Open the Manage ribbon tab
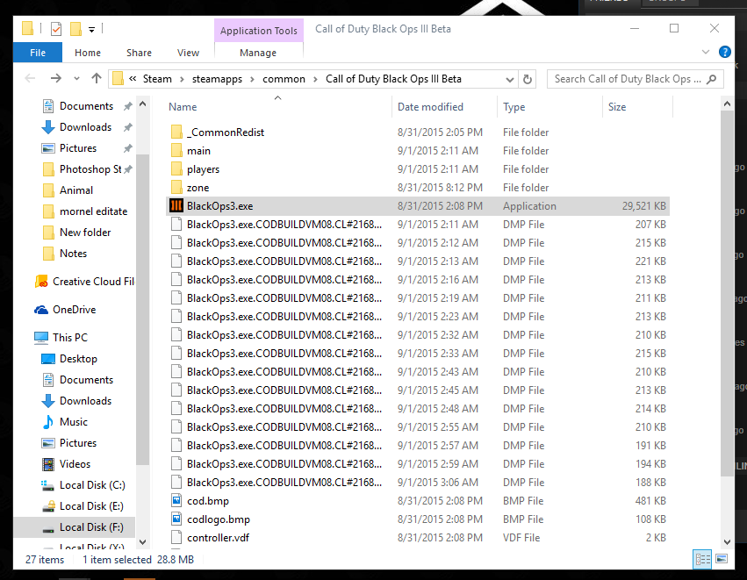 click(x=258, y=53)
